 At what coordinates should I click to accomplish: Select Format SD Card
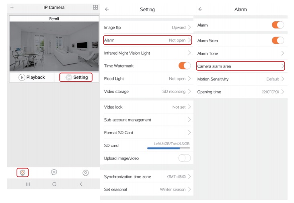tap(147, 133)
